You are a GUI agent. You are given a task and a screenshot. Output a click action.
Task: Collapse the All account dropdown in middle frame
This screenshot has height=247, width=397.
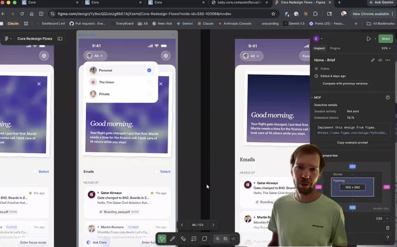[95, 56]
